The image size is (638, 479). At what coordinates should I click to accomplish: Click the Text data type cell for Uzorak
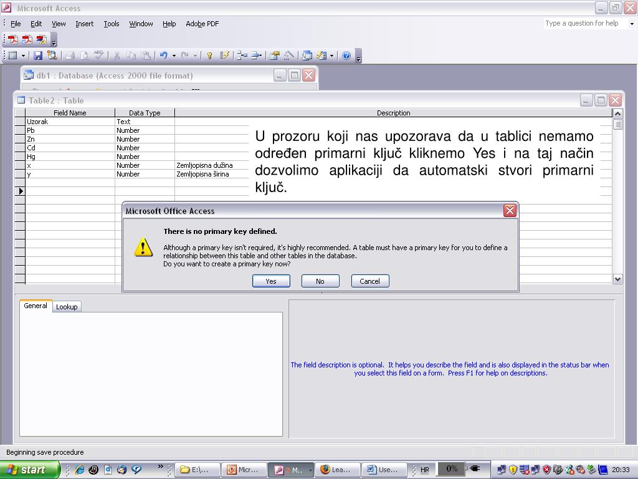(145, 122)
